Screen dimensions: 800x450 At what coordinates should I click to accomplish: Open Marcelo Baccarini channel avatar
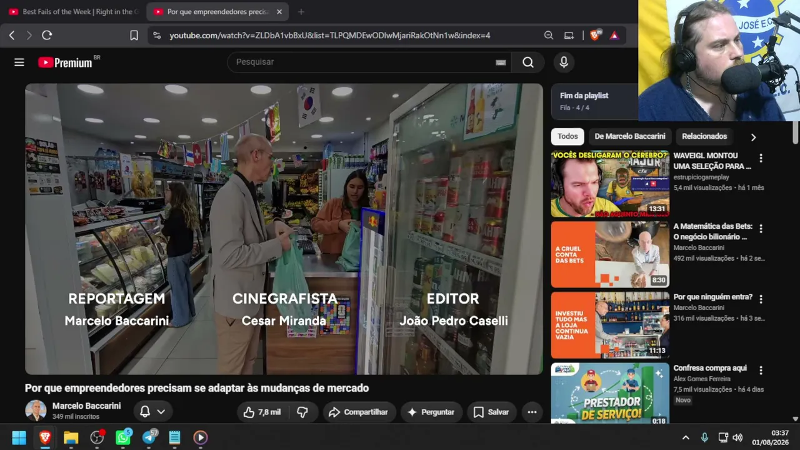[x=36, y=411]
